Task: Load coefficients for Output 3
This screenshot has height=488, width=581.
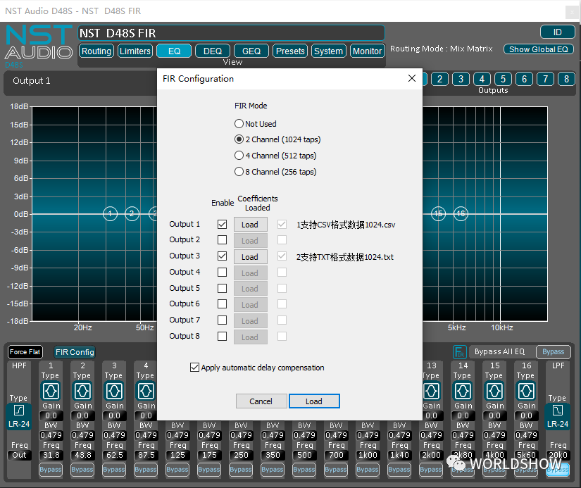Action: (250, 257)
